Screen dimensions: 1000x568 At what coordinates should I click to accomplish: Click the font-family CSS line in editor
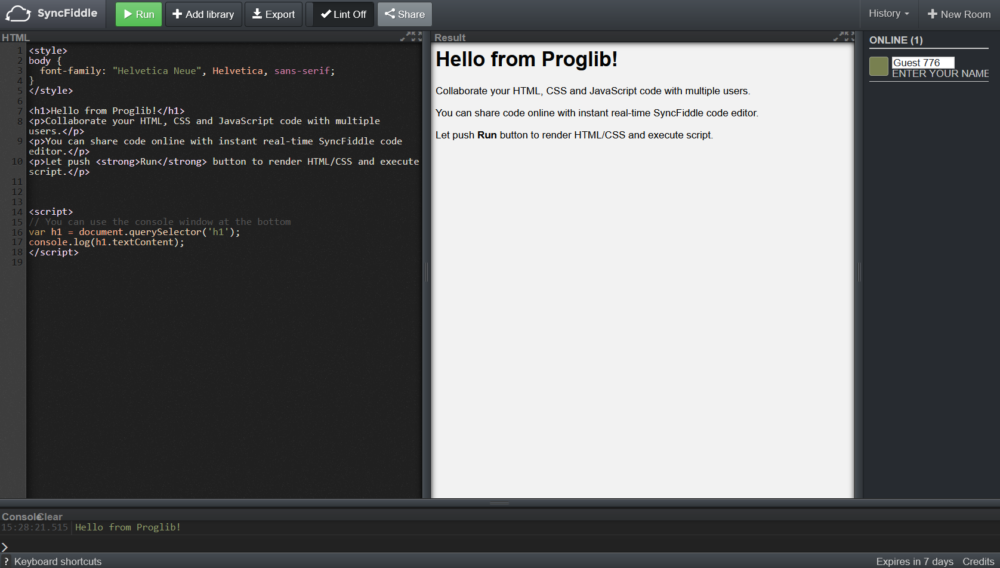pos(187,71)
